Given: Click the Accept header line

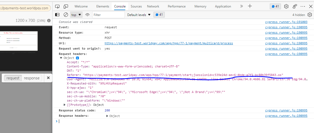Looking at the screenshot, I should [x=78, y=62].
